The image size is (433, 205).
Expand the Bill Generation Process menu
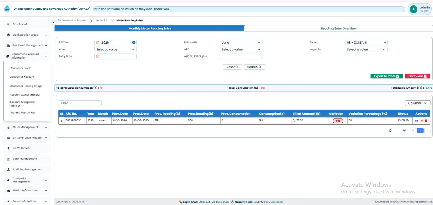tap(27, 138)
